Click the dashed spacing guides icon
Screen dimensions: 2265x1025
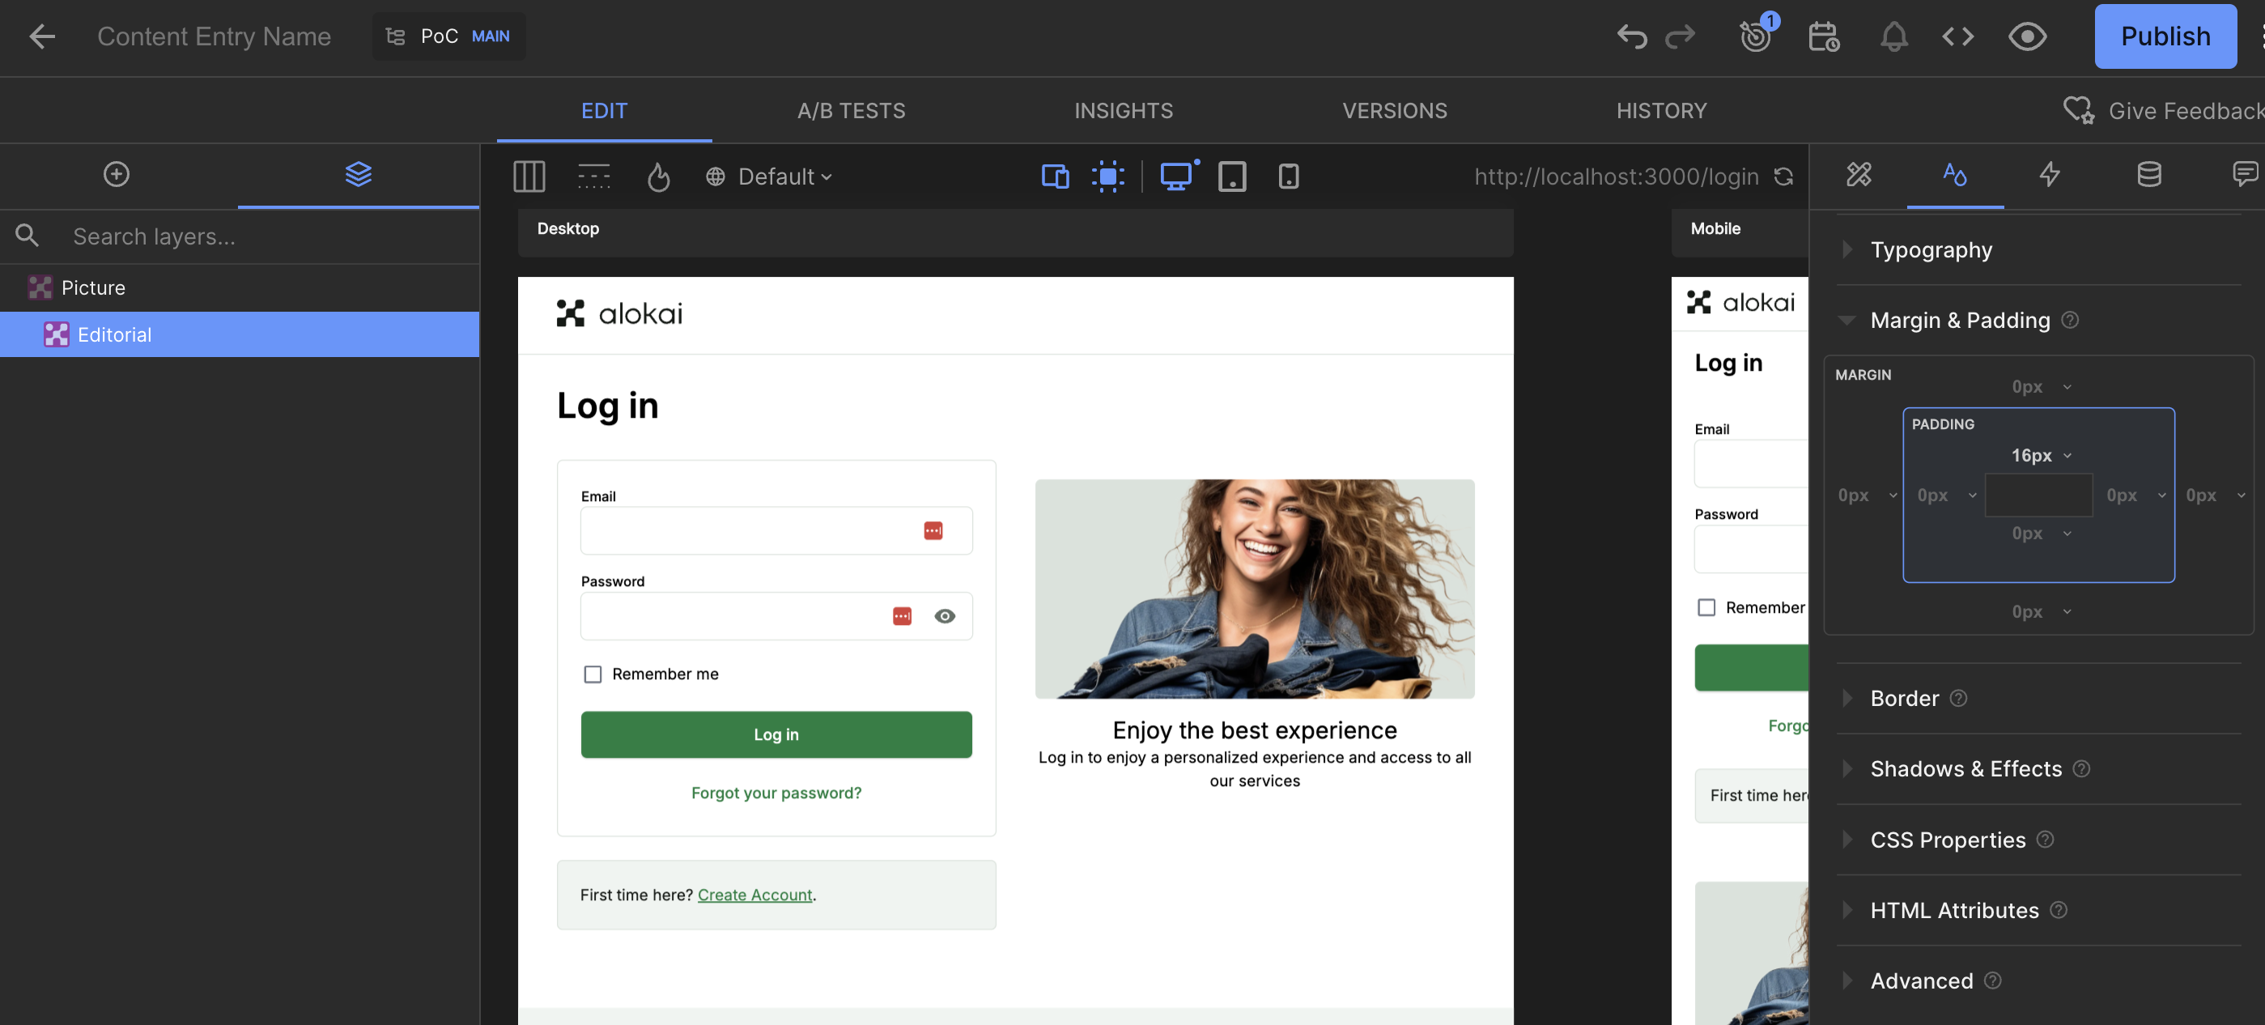593,177
